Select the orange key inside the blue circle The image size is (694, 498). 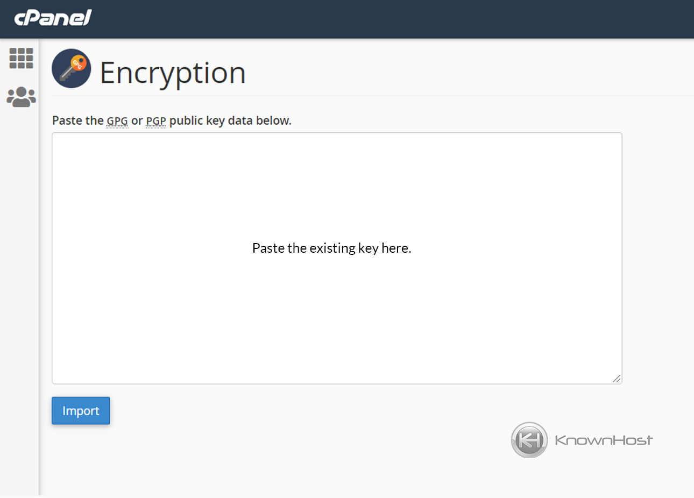pos(72,68)
